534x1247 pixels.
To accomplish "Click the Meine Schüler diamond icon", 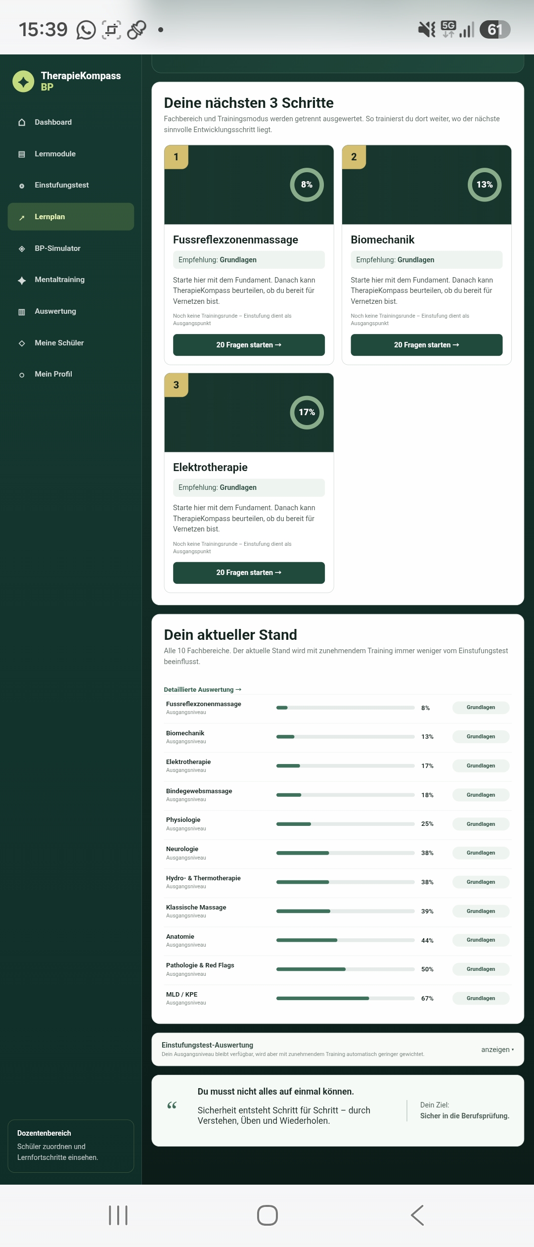I will [22, 343].
